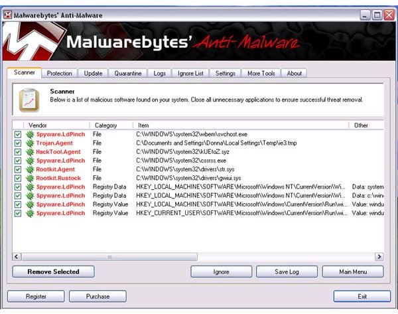Click bug icon beside Rootkit.Agent
The width and height of the screenshot is (398, 314).
[30, 169]
